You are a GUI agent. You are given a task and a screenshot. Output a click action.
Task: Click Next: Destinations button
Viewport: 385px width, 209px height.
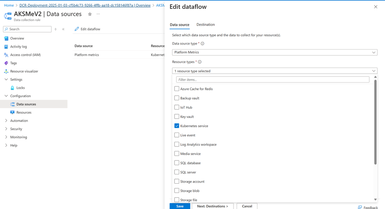(212, 206)
